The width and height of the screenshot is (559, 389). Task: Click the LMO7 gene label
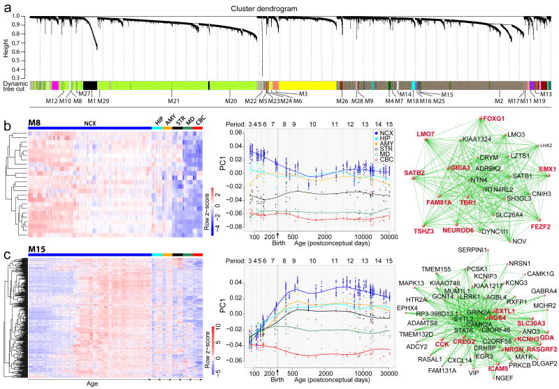pos(426,135)
